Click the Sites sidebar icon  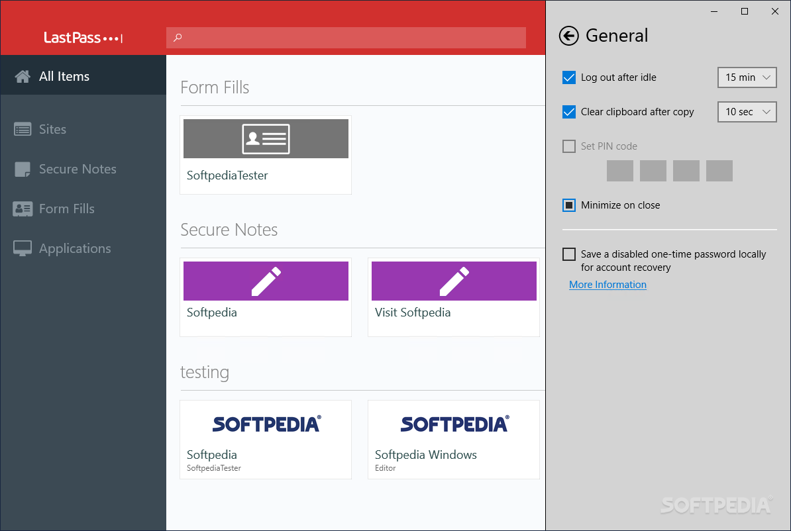tap(23, 130)
